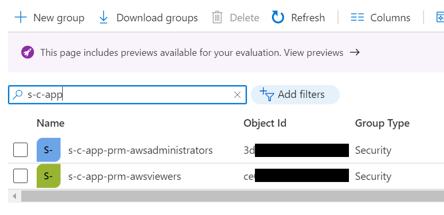Sort by Name column header
444x215 pixels.
[x=50, y=123]
